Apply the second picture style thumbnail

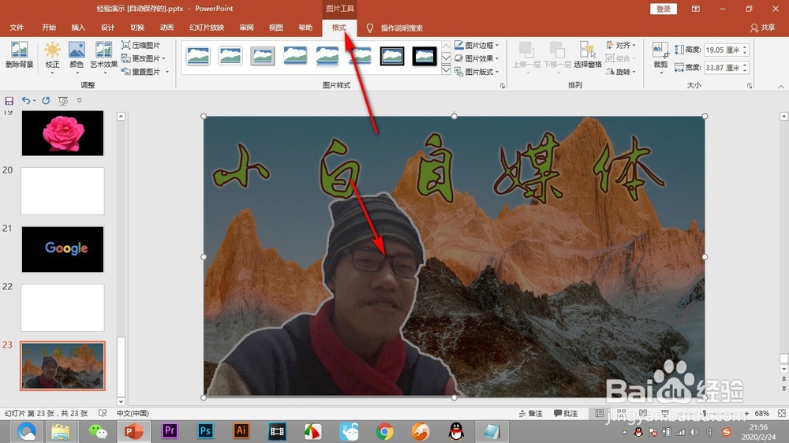point(230,56)
